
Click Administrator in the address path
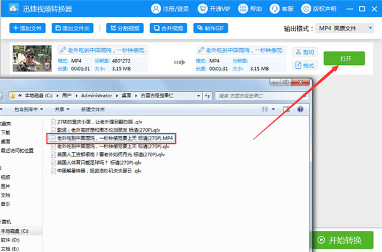tap(97, 95)
